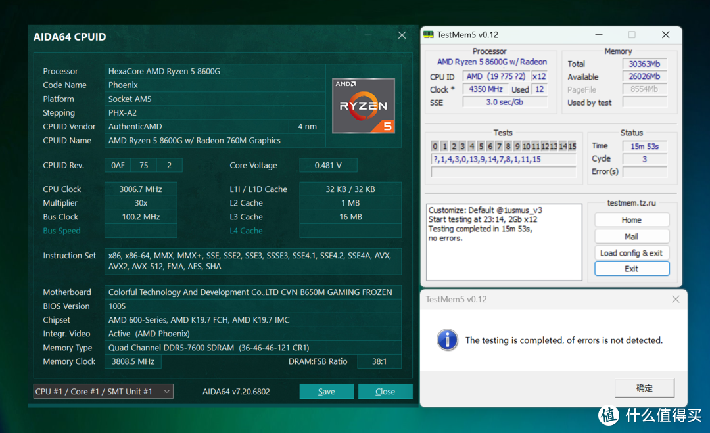
Task: Click the test log text area
Action: click(x=504, y=242)
